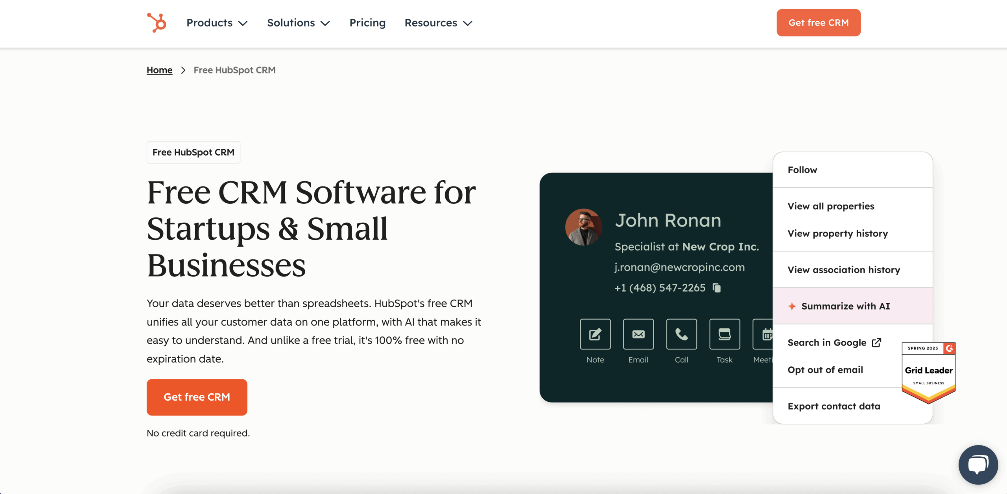Viewport: 1007px width, 494px height.
Task: Select View all properties entry
Action: pos(831,206)
